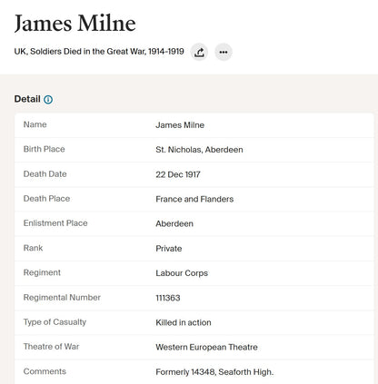
Task: Select the Name value James Milne
Action: [x=180, y=125]
